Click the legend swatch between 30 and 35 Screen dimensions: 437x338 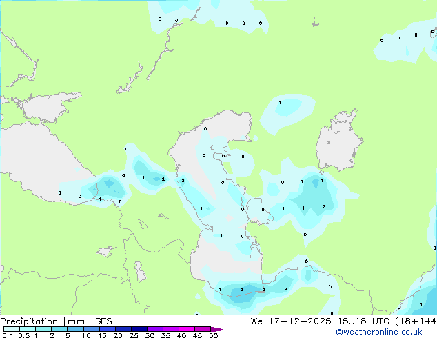pyautogui.click(x=154, y=329)
